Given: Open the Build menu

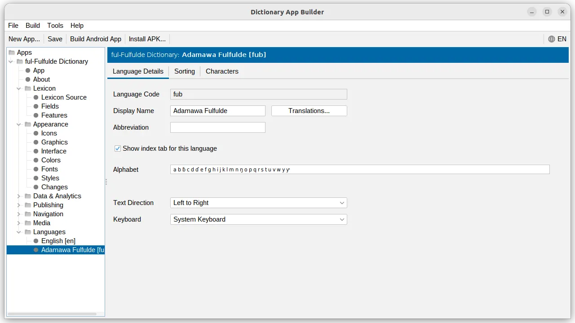Looking at the screenshot, I should [33, 26].
